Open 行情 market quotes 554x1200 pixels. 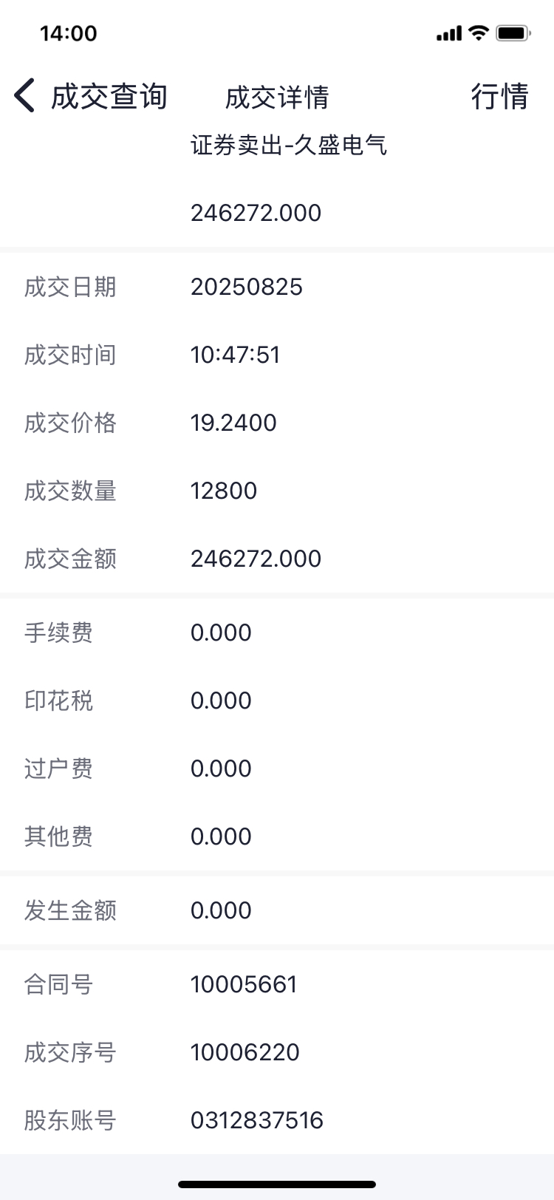pos(500,97)
